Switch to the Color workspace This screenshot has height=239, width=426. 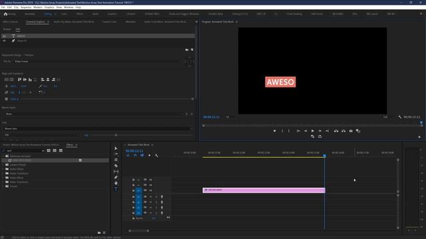[64, 14]
